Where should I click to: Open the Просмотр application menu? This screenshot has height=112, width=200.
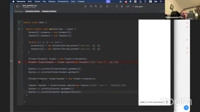(x=21, y=2)
